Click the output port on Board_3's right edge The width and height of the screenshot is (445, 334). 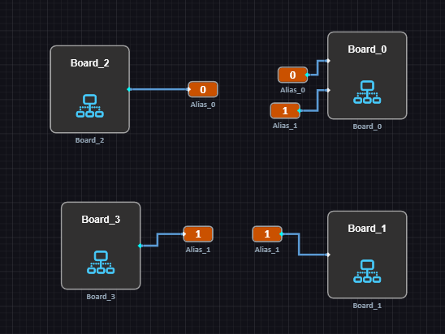(140, 246)
